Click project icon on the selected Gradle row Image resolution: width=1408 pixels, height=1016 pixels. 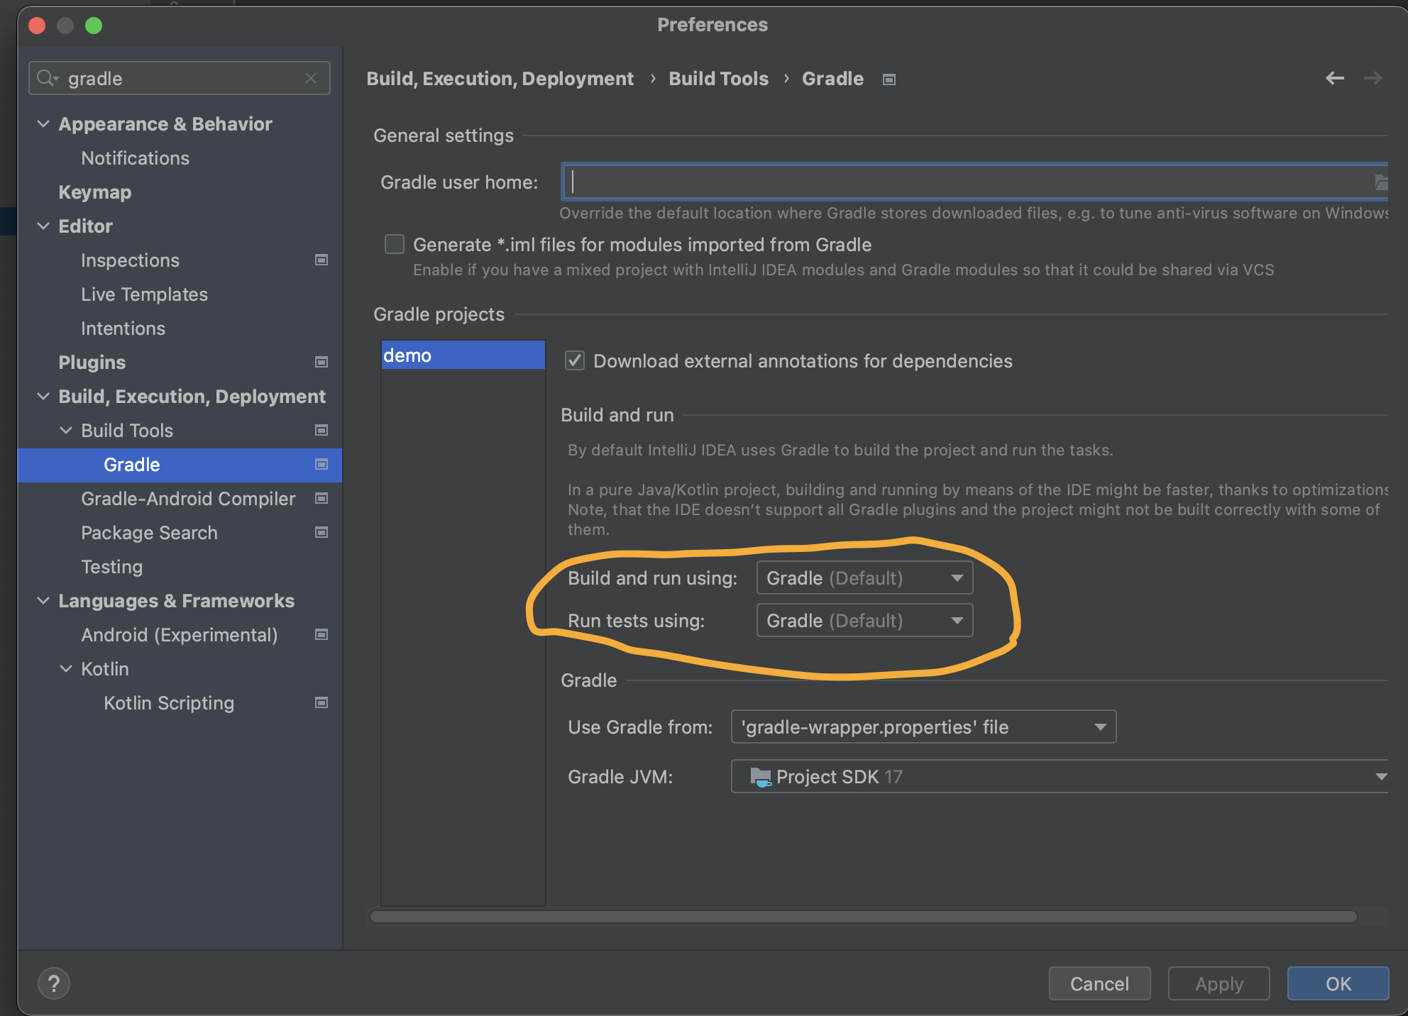tap(321, 465)
